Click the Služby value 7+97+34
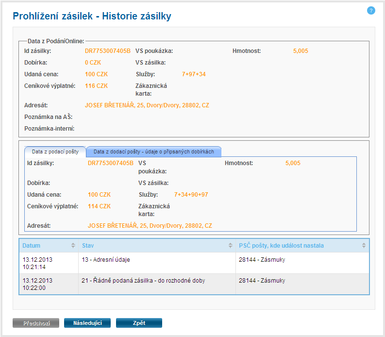The height and width of the screenshot is (337, 385). point(194,74)
